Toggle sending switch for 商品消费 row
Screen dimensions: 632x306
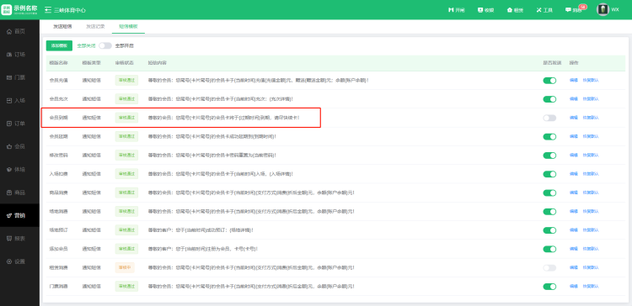[549, 193]
